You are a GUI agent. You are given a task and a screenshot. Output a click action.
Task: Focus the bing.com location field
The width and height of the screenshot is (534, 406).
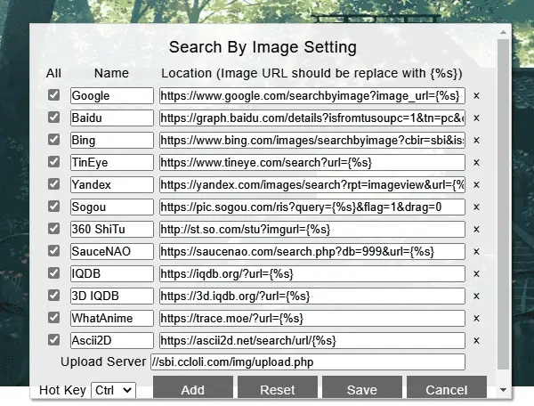[x=312, y=140]
